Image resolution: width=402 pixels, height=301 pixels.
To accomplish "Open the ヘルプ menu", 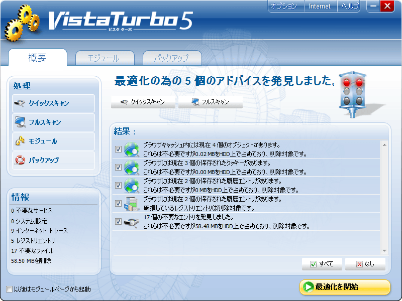I will tap(348, 6).
